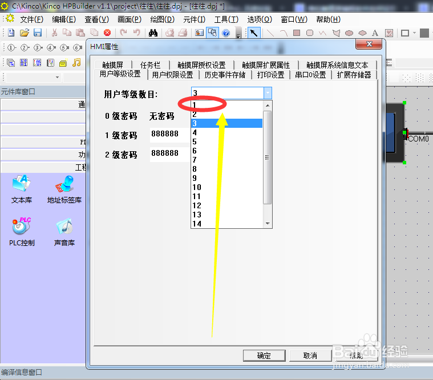Viewport: 433px width, 380px height.
Task: Click the 确定 button
Action: (x=264, y=355)
